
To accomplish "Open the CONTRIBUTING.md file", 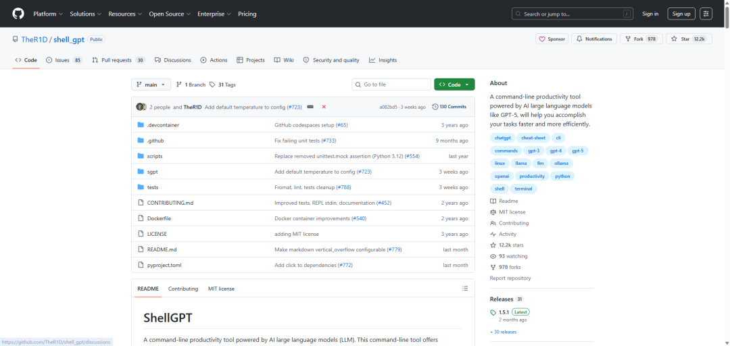I will pyautogui.click(x=170, y=203).
